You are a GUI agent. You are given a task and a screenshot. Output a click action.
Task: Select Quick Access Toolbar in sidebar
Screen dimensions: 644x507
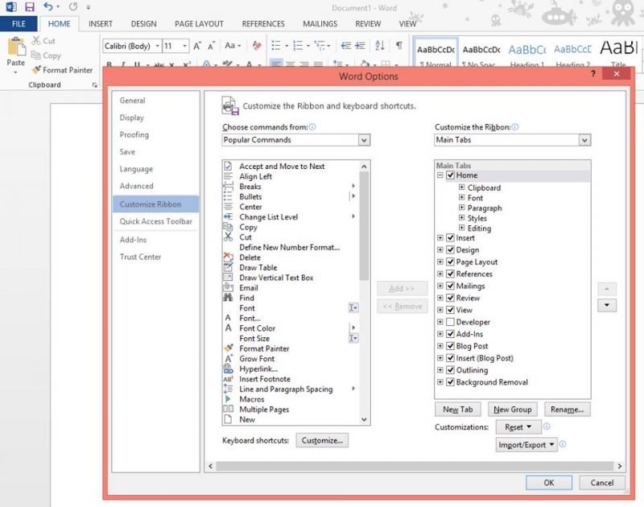coord(155,221)
